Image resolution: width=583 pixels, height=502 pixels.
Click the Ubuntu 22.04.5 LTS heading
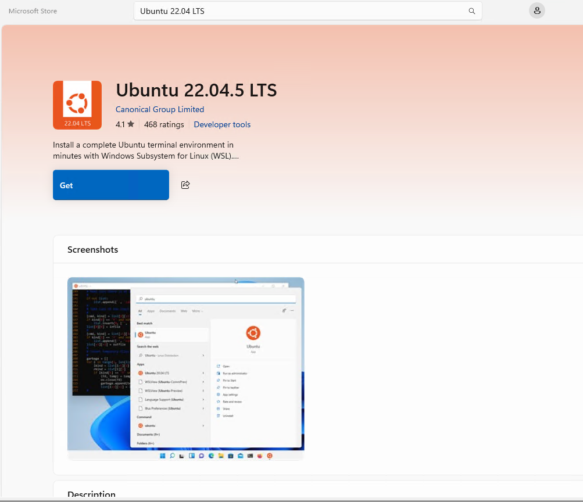click(196, 90)
